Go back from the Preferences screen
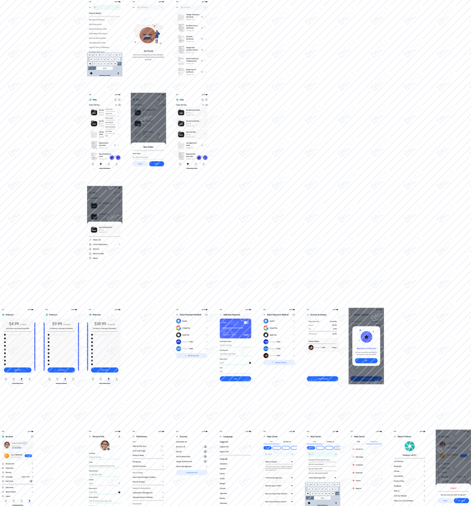Screen dimensions: 471x506 pos(134,437)
